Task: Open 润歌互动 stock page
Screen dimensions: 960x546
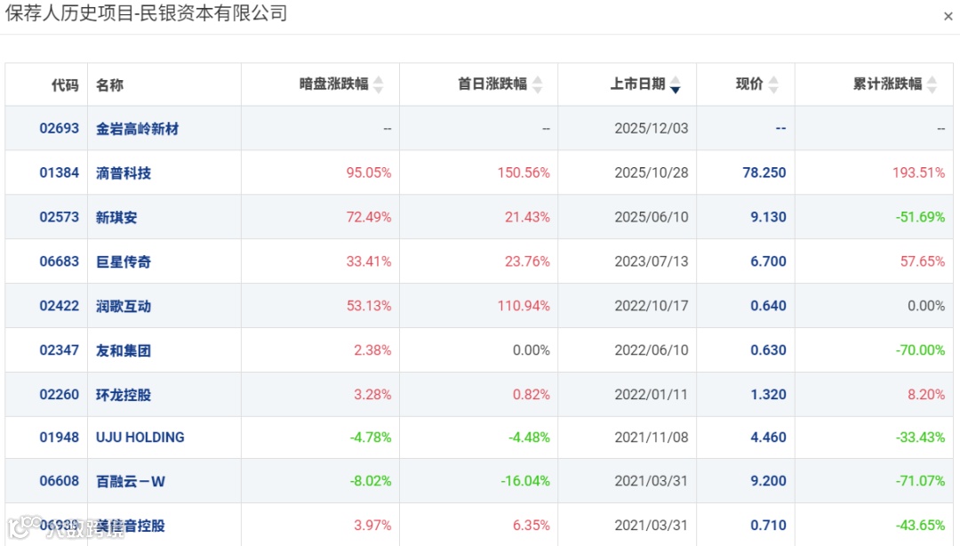Action: [x=123, y=307]
